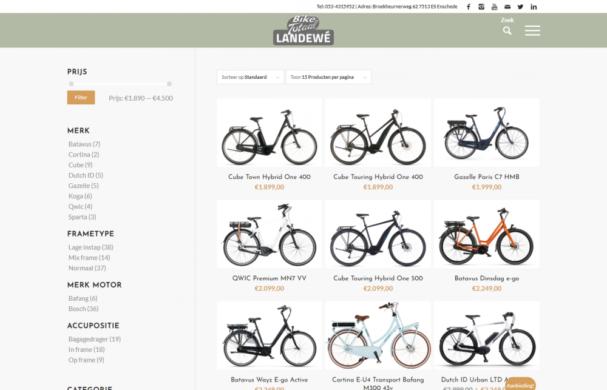
Task: Click the Gazelle Paris price €1.999,00
Action: point(487,187)
